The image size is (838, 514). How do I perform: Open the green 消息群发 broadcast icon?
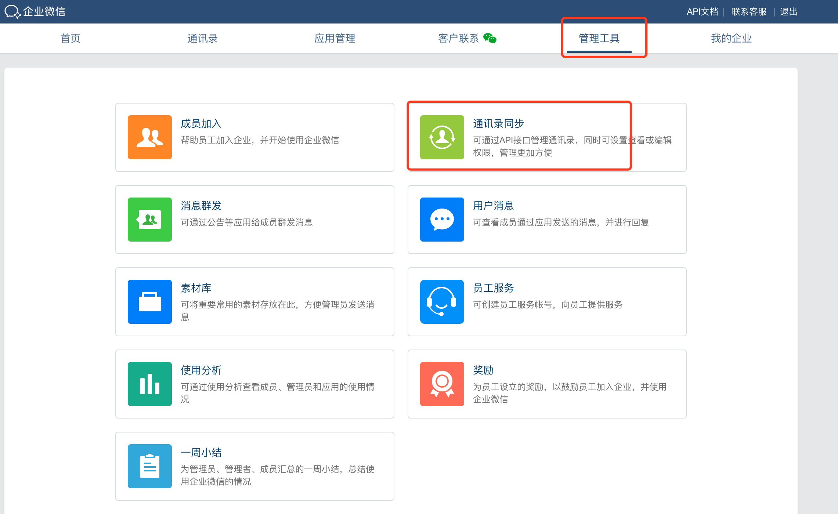[x=150, y=220]
